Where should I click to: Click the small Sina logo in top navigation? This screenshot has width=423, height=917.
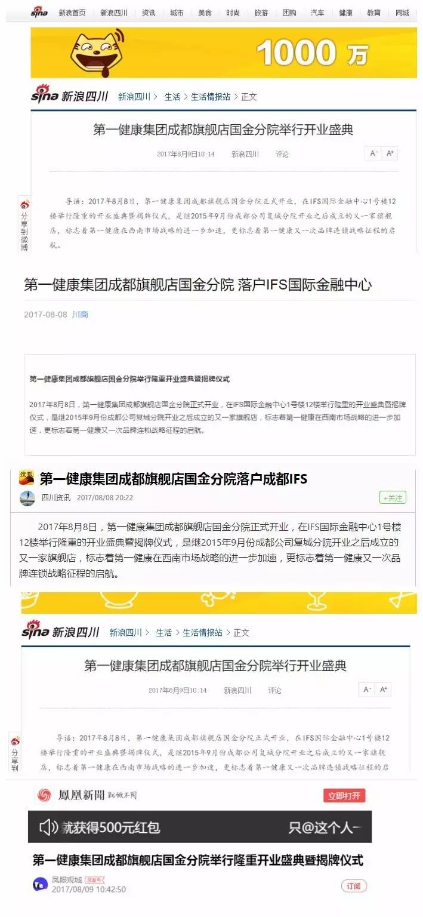[39, 11]
